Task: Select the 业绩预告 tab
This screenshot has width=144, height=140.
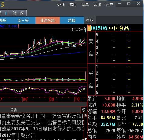Action: tap(47, 20)
